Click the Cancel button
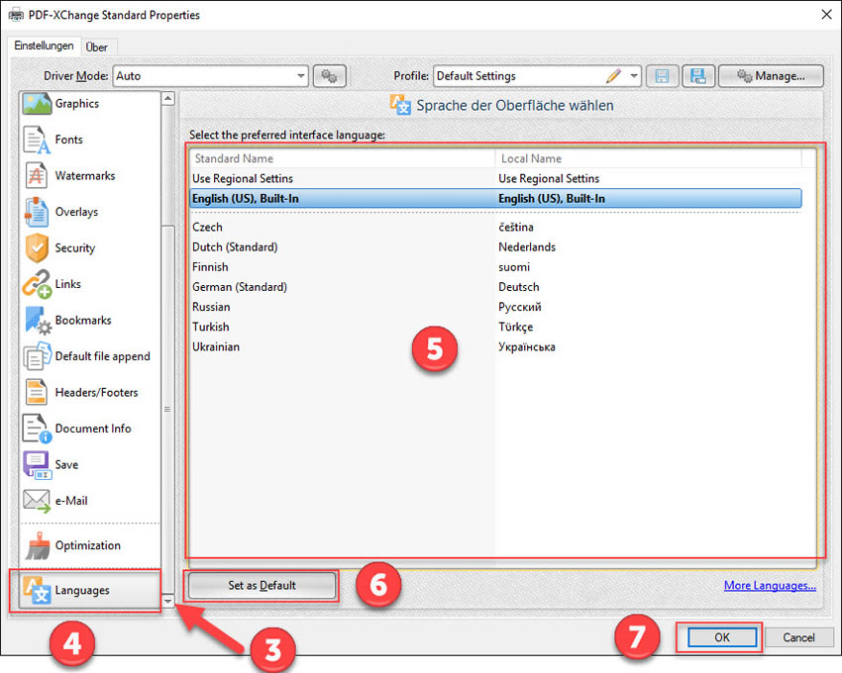The image size is (842, 673). [798, 637]
